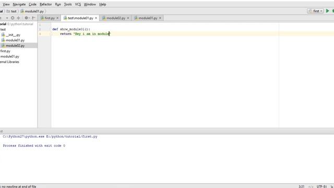Select the test folder in project tree

[3, 29]
